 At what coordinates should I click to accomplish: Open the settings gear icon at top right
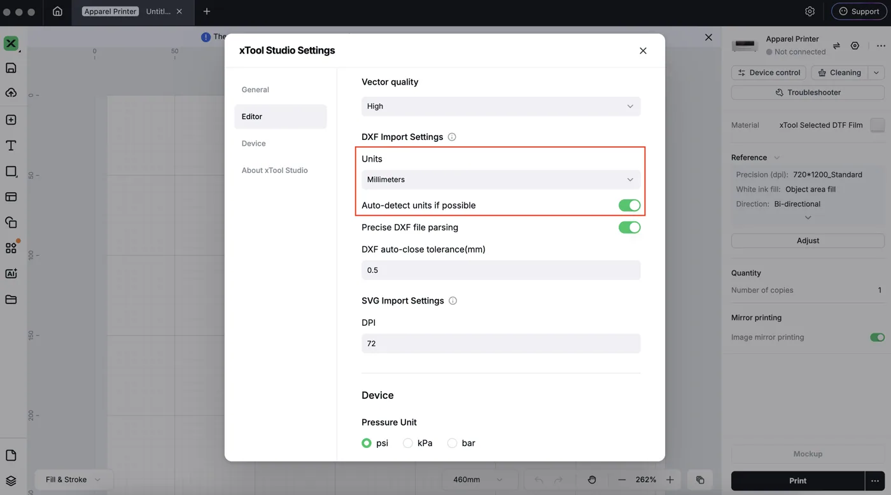tap(810, 11)
